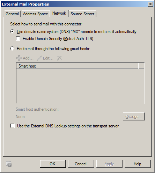Viewport: 155px width, 173px height.
Task: Click the Cancel button
Action: [81, 164]
